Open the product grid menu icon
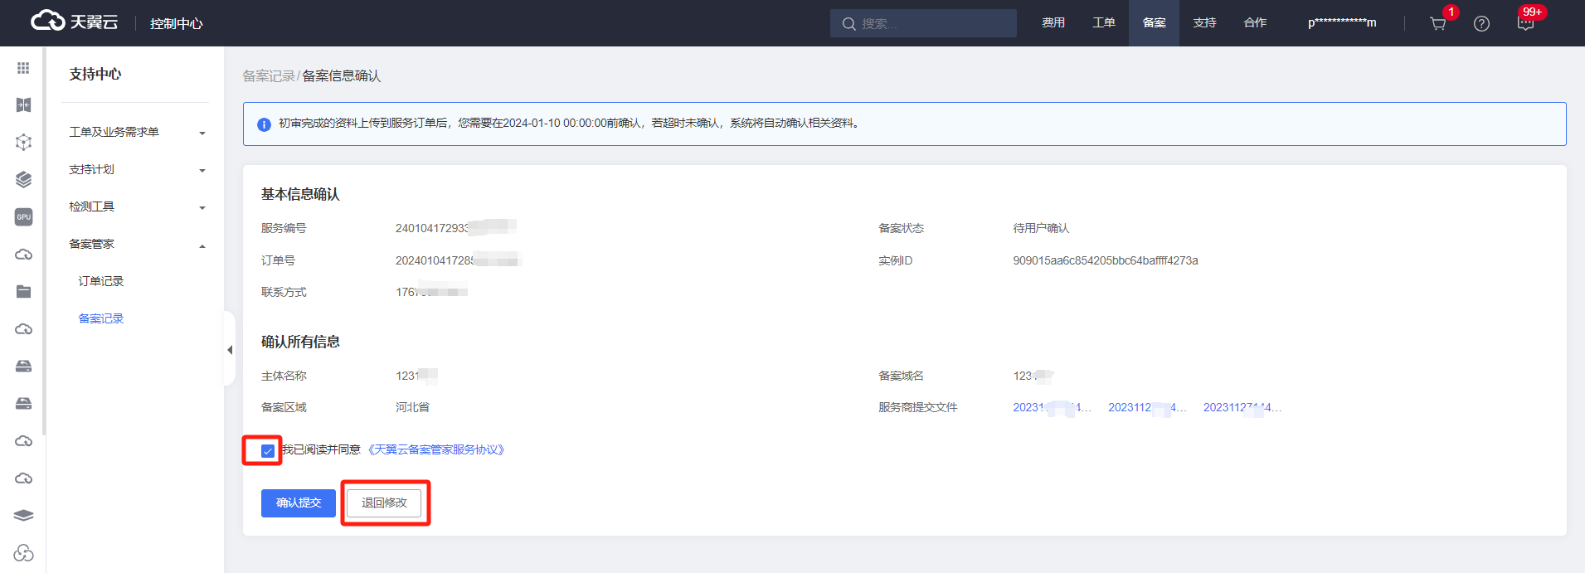Screen dimensions: 1585x573 click(x=23, y=68)
